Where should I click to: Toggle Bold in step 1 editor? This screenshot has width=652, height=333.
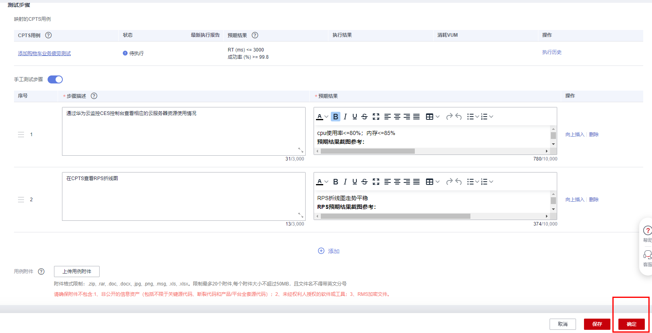point(336,117)
